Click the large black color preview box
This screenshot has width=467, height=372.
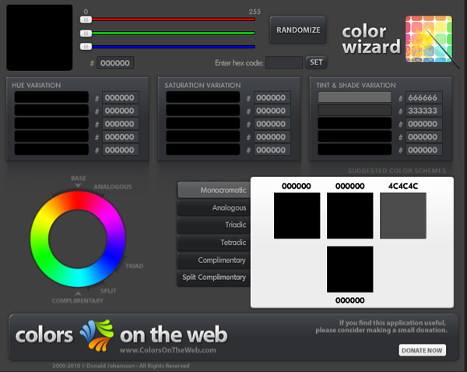click(x=40, y=37)
